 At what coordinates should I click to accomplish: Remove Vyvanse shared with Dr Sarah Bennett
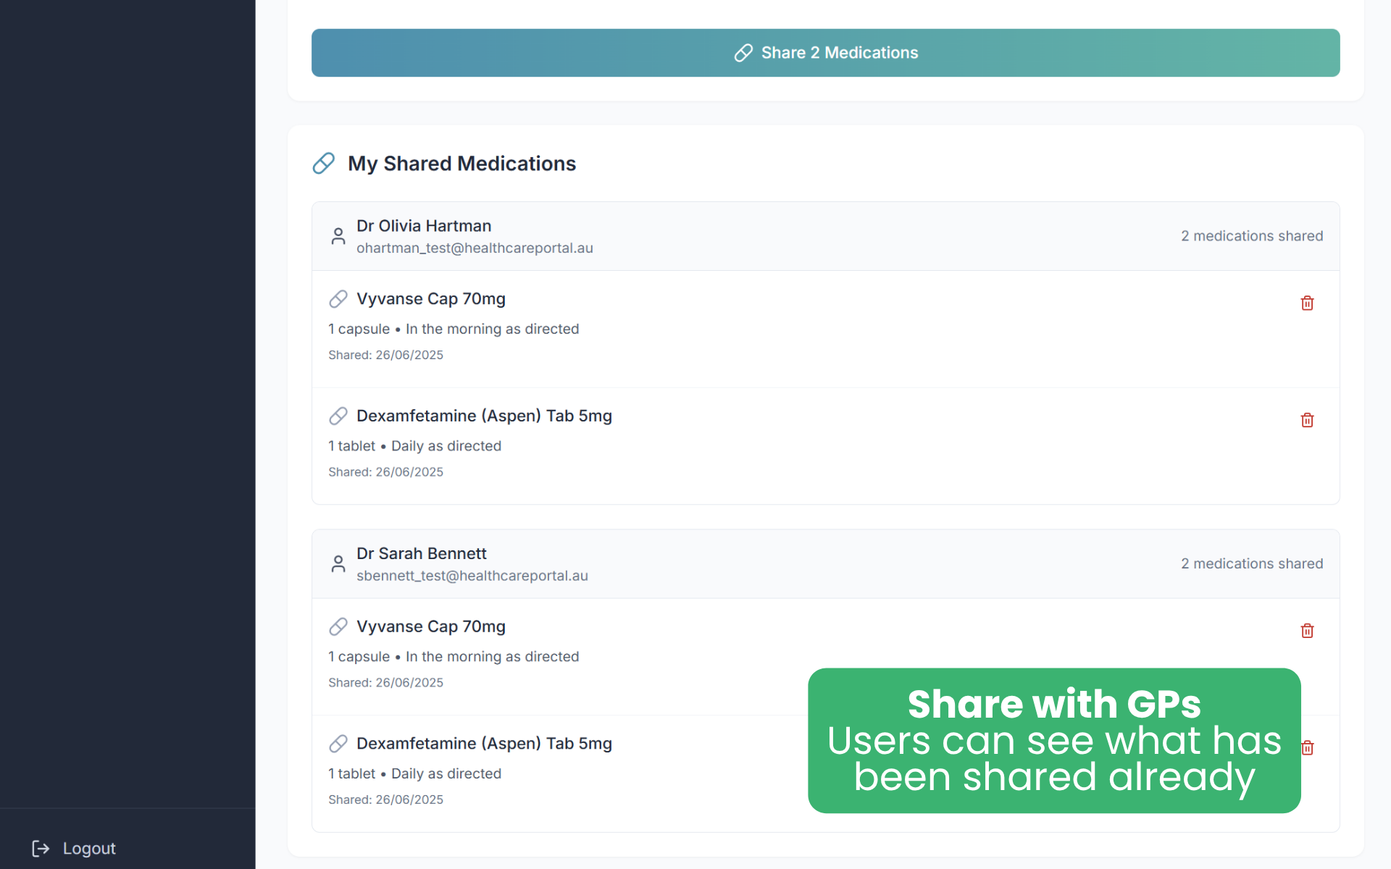click(1307, 631)
